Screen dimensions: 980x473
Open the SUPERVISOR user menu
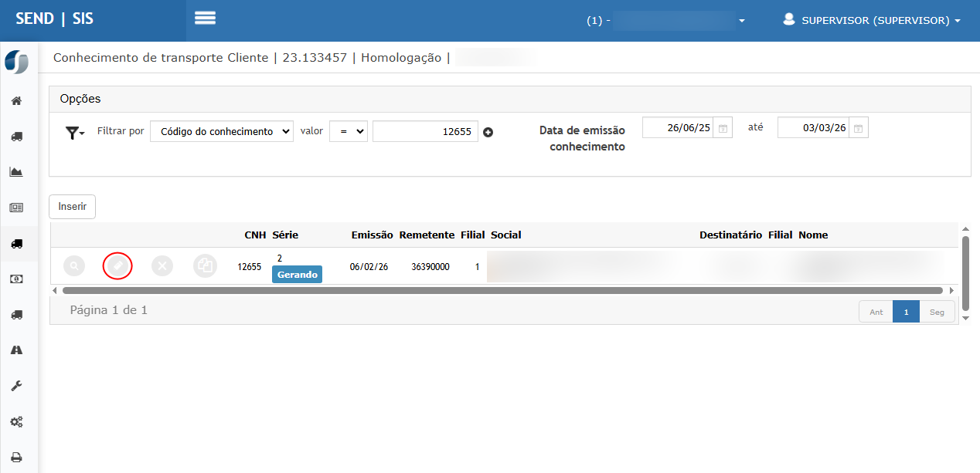point(872,21)
